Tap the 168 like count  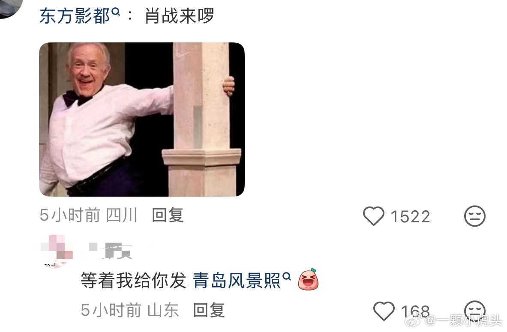pos(415,311)
